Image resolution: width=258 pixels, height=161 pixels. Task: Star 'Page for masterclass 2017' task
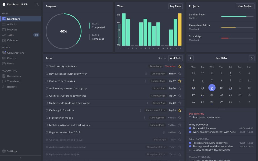point(180,132)
